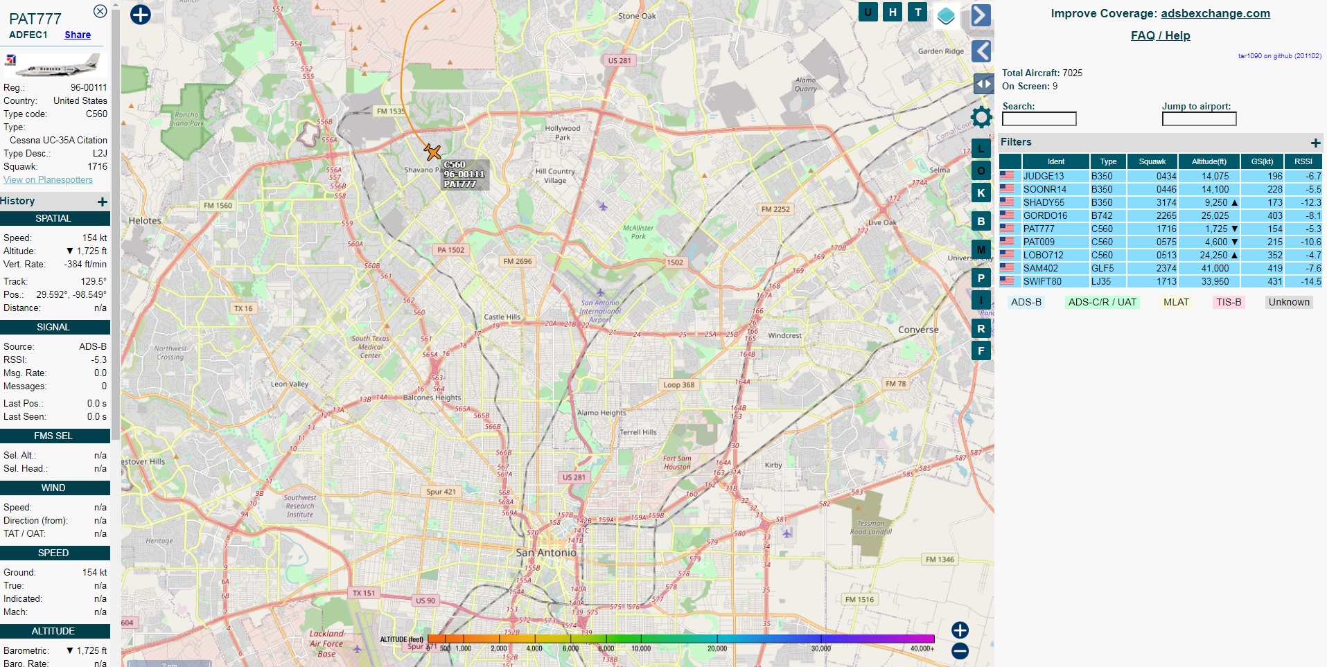Toggle the K map option
Viewport: 1327px width, 667px height.
(981, 193)
